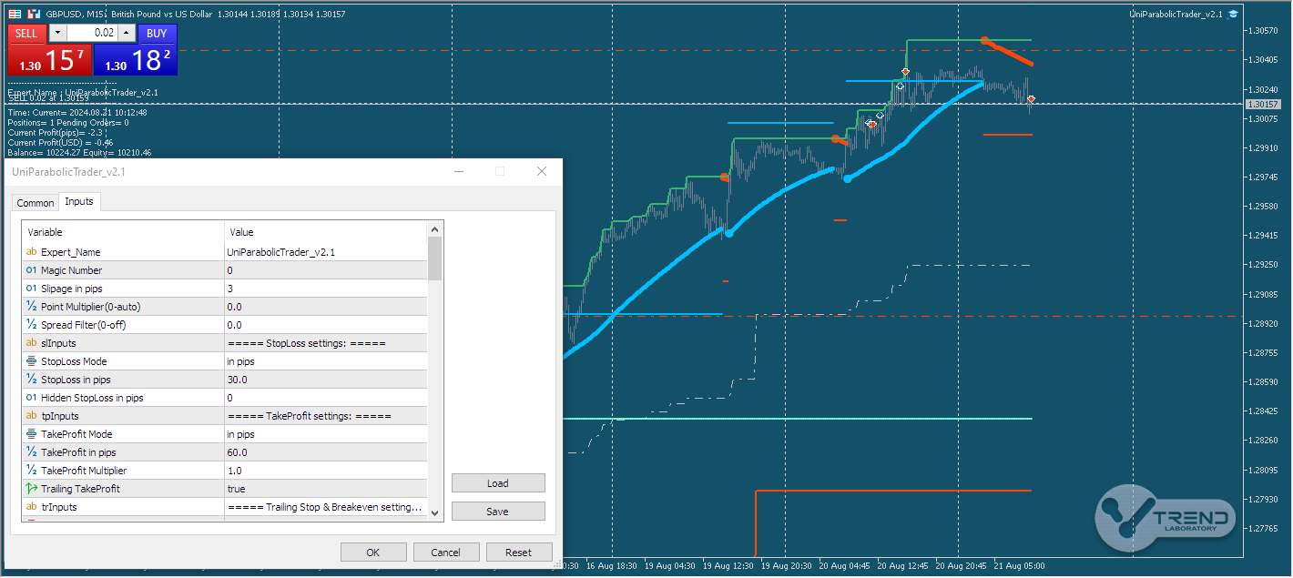Select the Spread Filter double-type icon

pyautogui.click(x=31, y=325)
